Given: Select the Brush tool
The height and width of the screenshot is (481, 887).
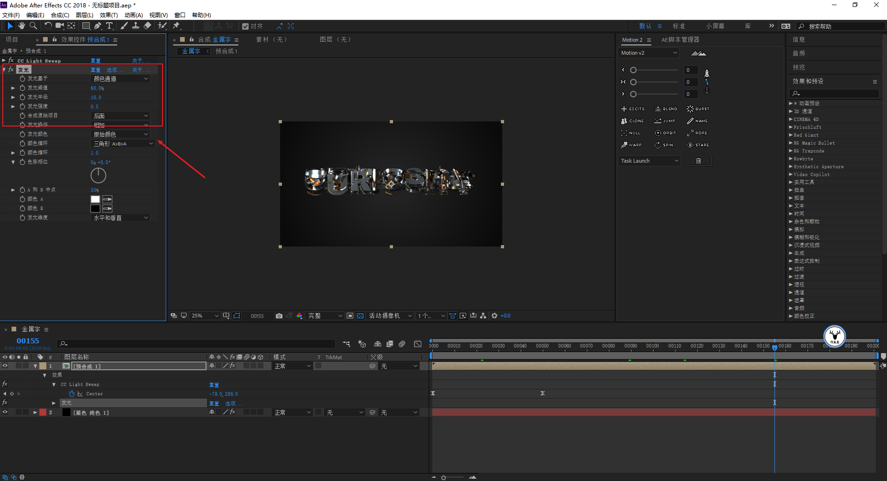Looking at the screenshot, I should pyautogui.click(x=124, y=26).
